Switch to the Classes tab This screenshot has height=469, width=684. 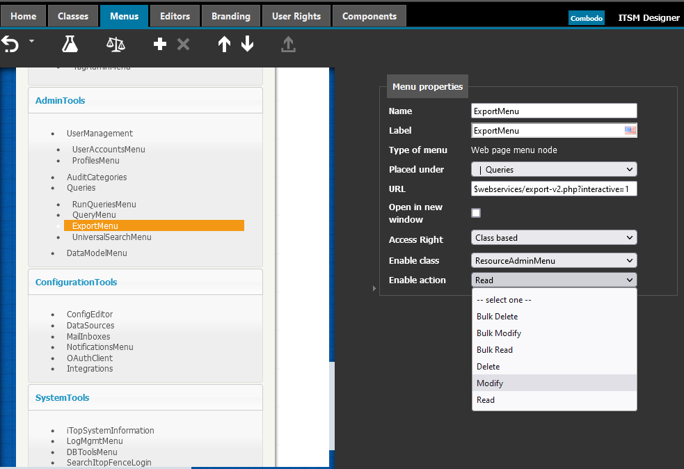click(x=73, y=16)
